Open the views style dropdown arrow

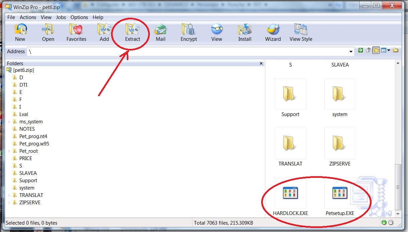click(x=389, y=51)
